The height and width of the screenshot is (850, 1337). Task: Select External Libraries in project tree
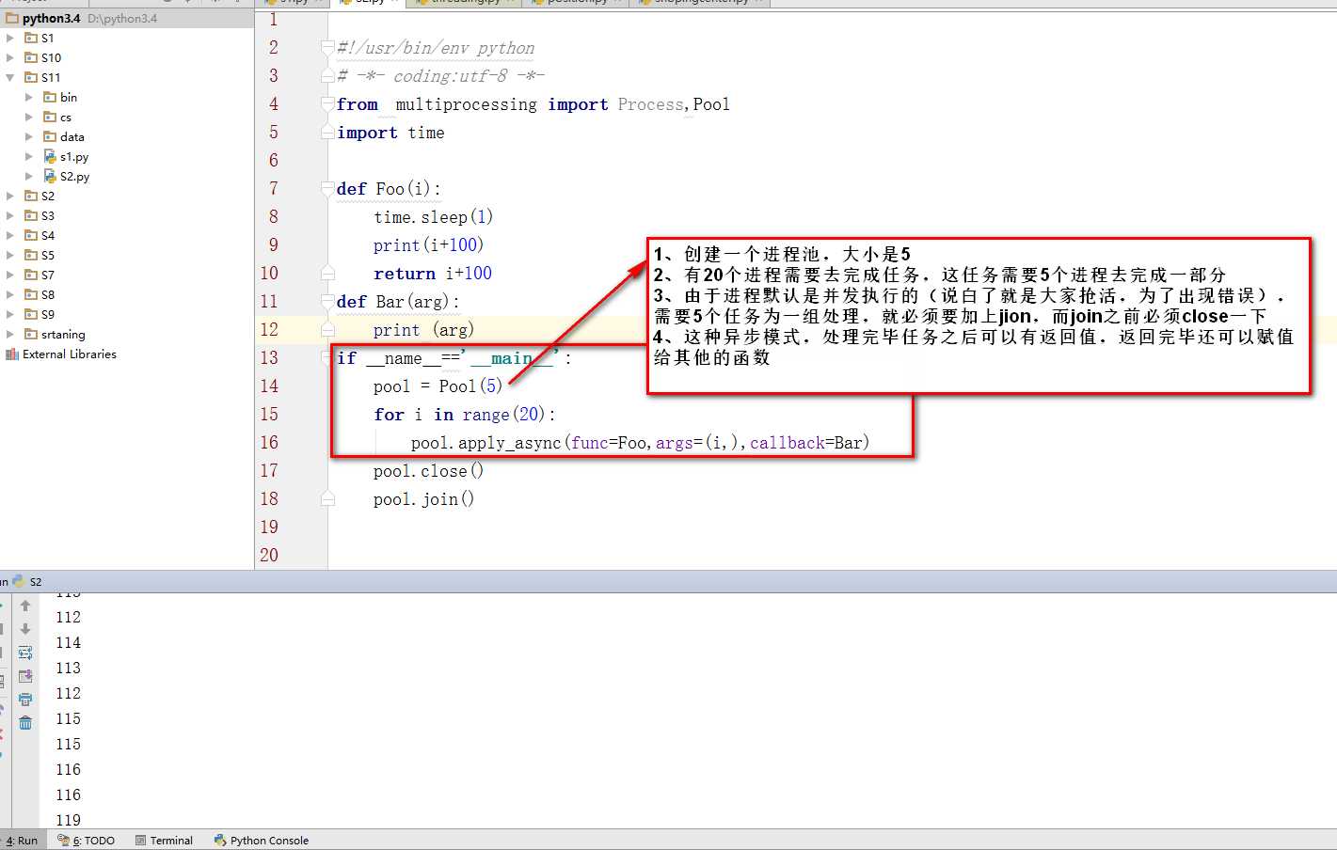click(x=70, y=354)
